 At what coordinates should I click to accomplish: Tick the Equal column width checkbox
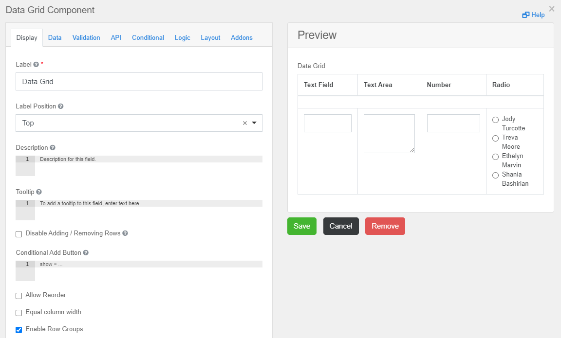[19, 313]
